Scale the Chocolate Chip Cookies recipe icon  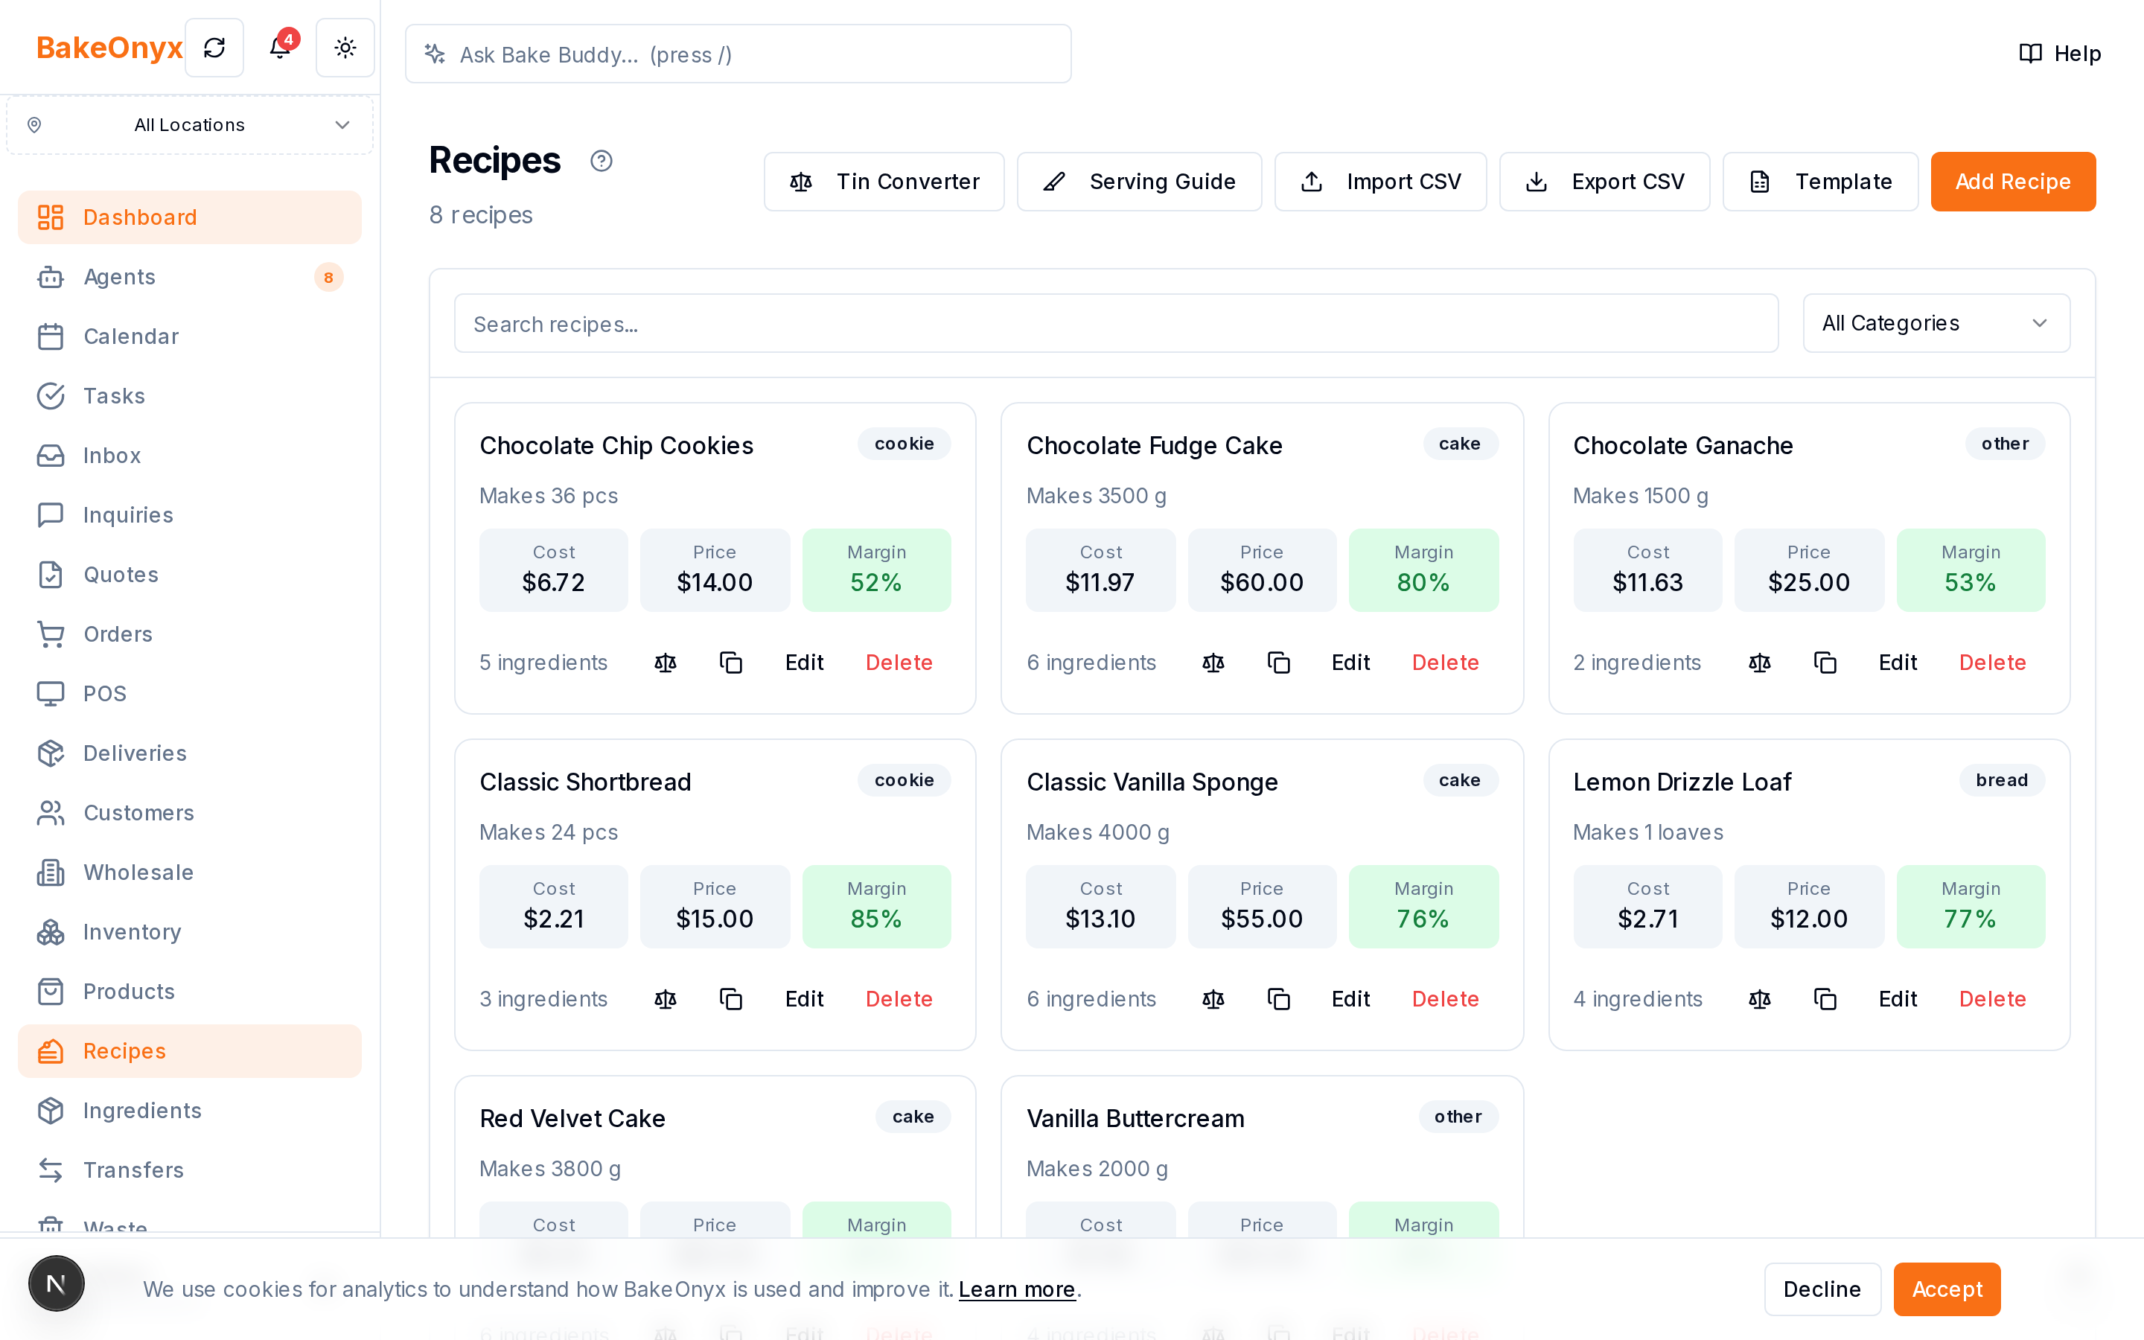point(666,663)
